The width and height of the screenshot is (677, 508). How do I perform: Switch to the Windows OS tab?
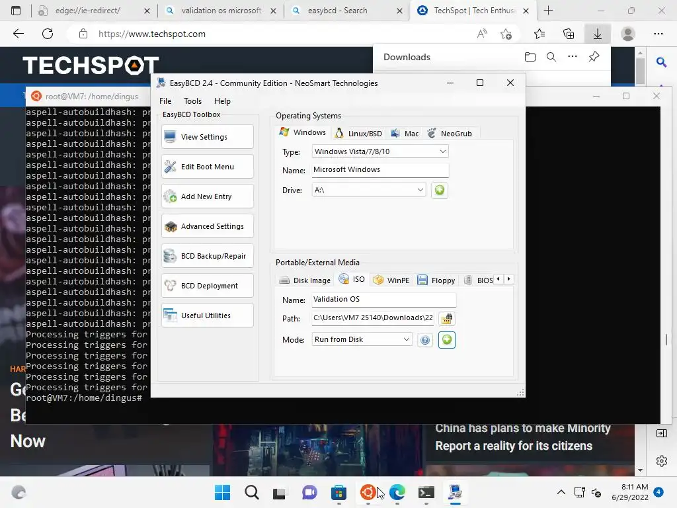coord(303,132)
